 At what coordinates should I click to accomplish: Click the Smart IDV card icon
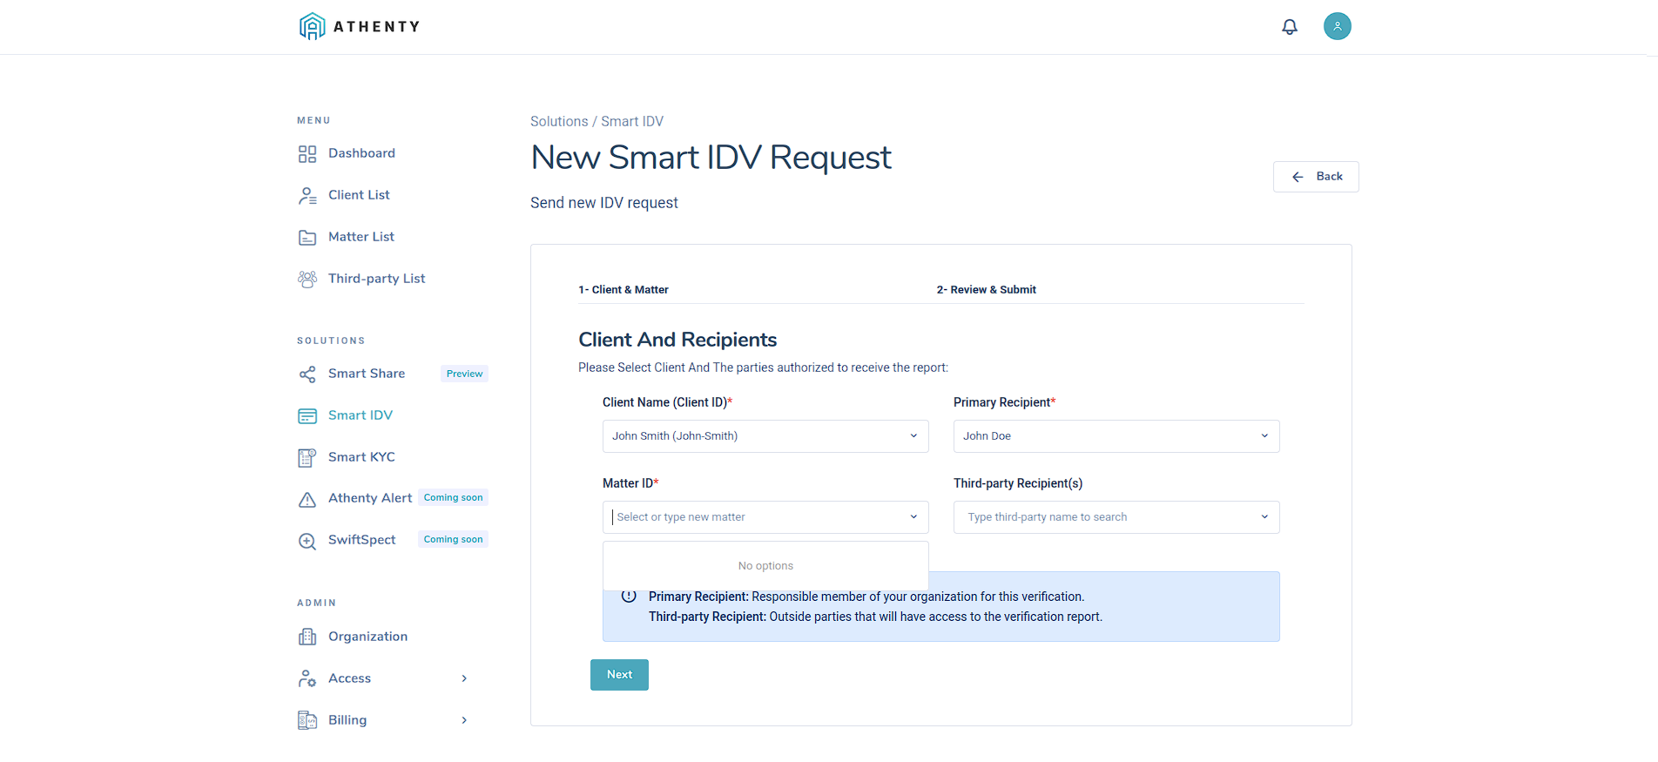click(x=307, y=416)
